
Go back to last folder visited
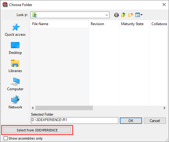pos(117,15)
